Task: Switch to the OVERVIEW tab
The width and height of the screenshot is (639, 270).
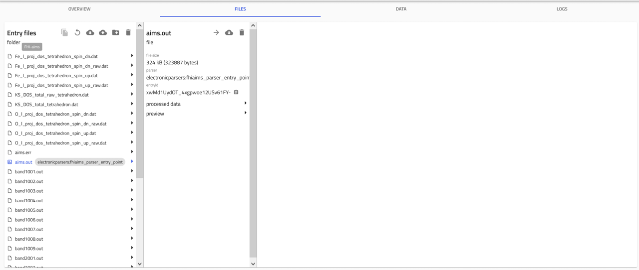Action: 79,9
